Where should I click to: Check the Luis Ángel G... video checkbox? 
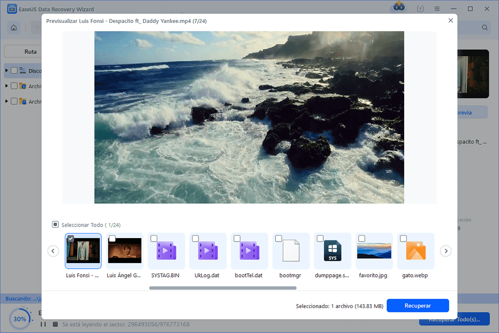[x=112, y=239]
